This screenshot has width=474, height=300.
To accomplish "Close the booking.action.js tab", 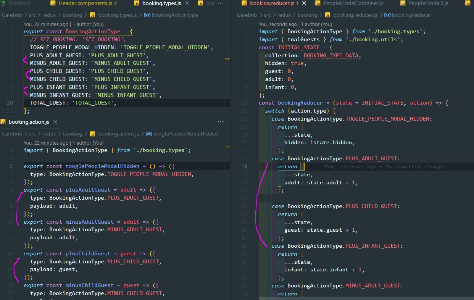I will pos(55,122).
